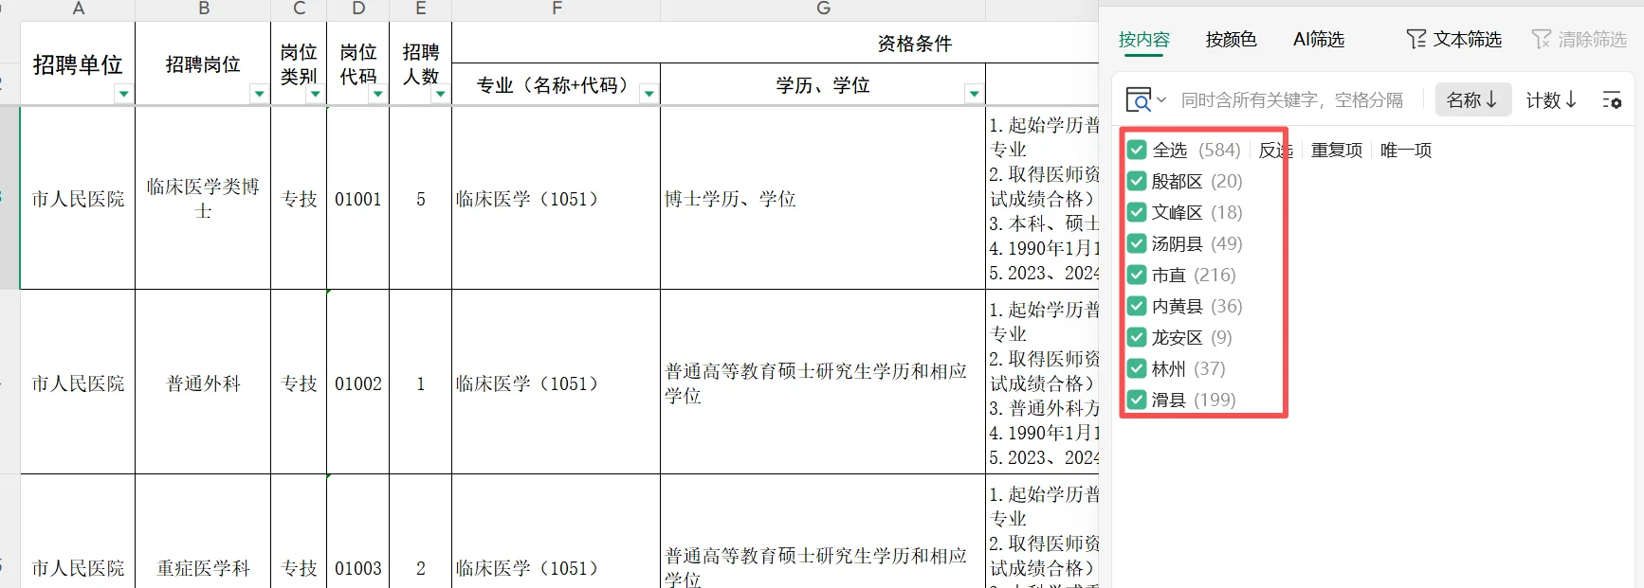Click the clear filter funnel icon

coord(1542,39)
